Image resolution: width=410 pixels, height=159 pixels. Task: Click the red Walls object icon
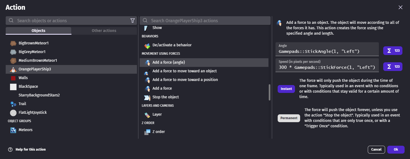pos(13,78)
